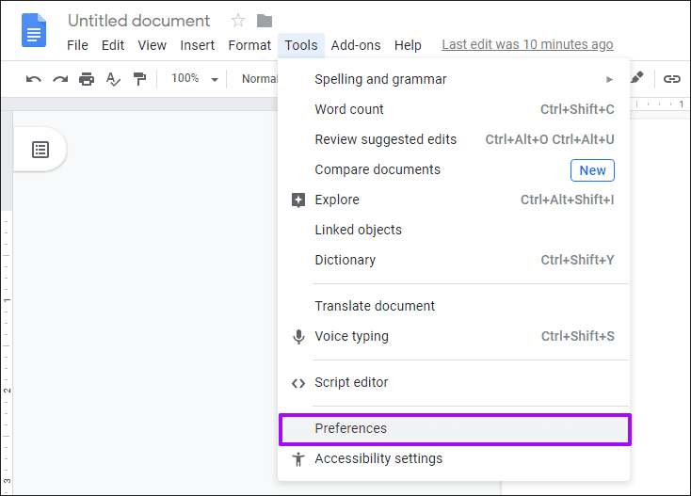Click the Explore plus icon
The height and width of the screenshot is (496, 691).
tap(298, 200)
